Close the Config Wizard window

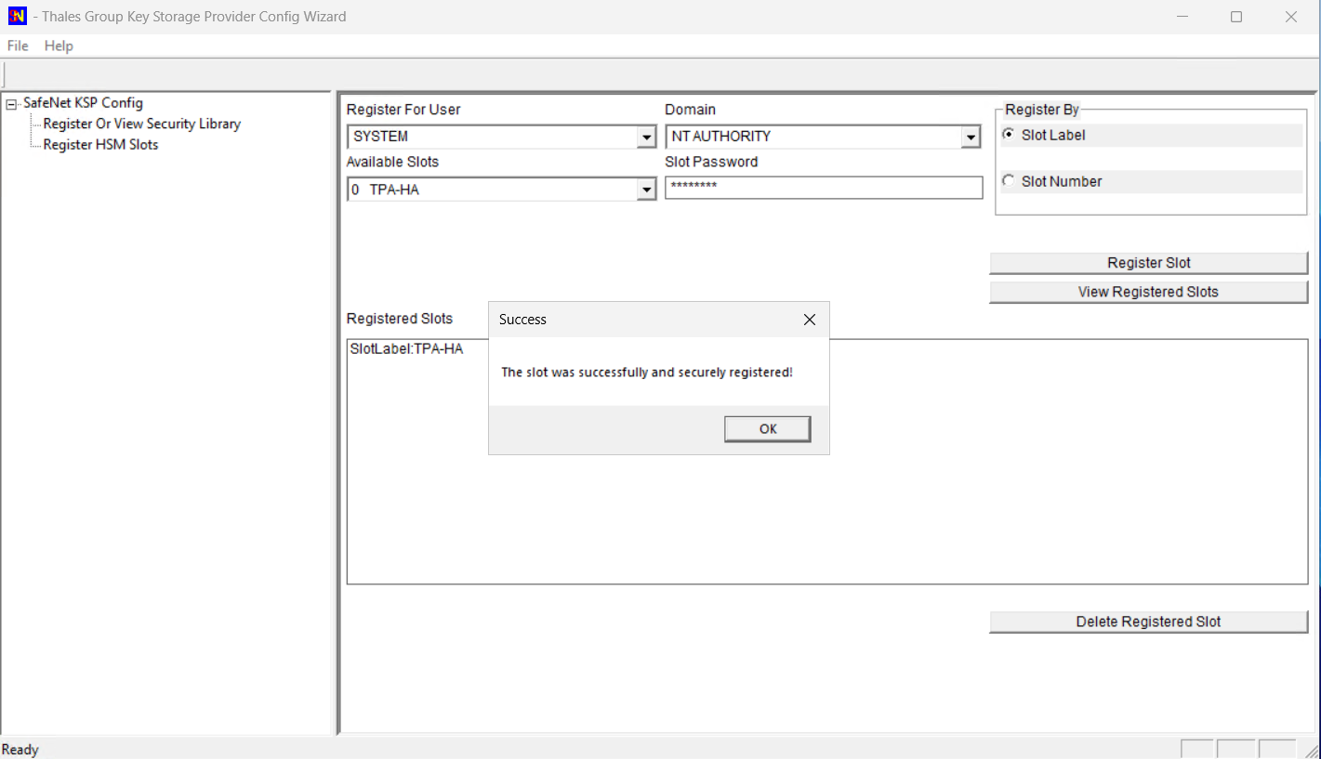tap(1291, 17)
